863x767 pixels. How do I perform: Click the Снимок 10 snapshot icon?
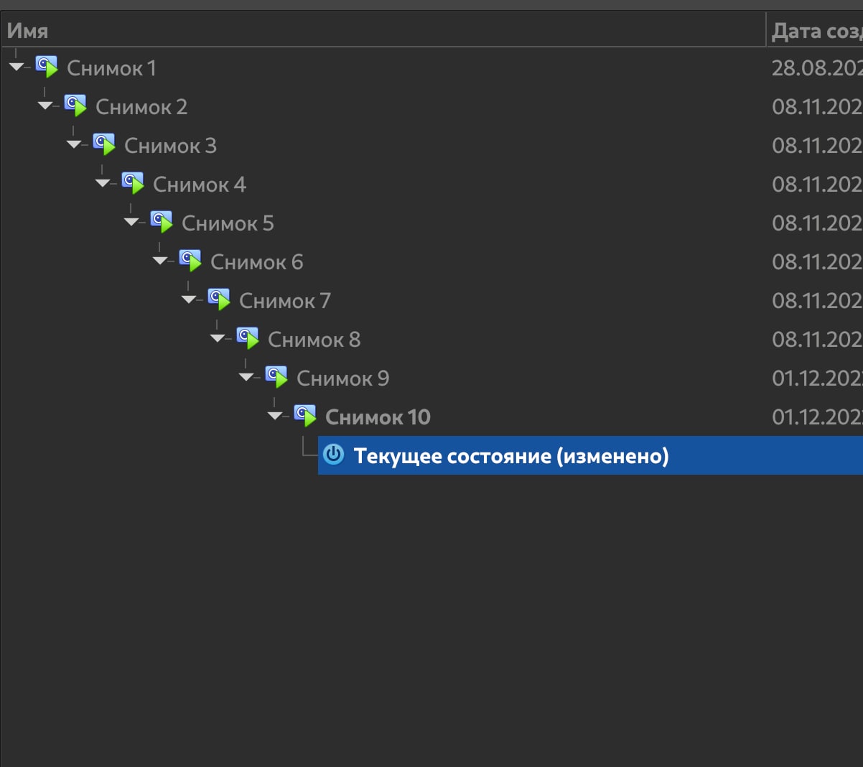(x=305, y=417)
